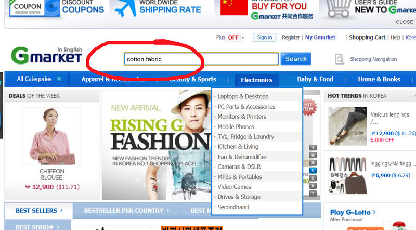
Task: Open the Apparel & Accessories menu
Action: pyautogui.click(x=113, y=79)
